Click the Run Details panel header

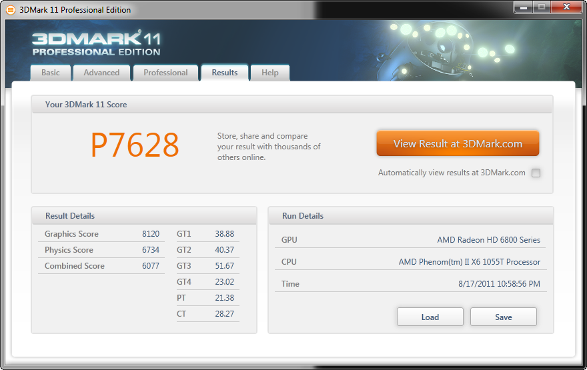[x=411, y=216]
